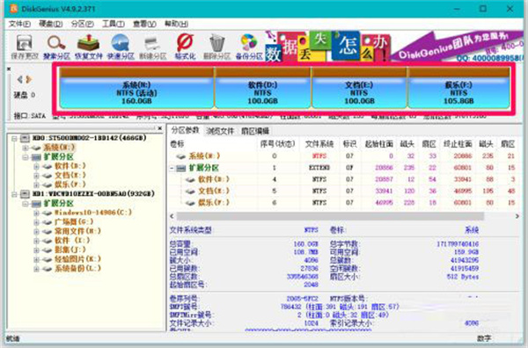
Task: Click the Save Changes (保存更改) toolbar icon
Action: [x=24, y=47]
